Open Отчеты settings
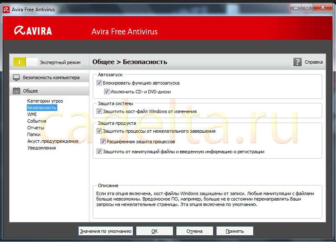Image resolution: width=336 pixels, height=242 pixels. (36, 128)
